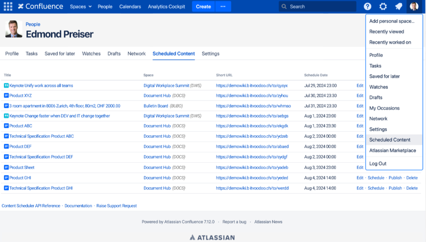The width and height of the screenshot is (426, 242).
Task: Click blog icon for Keynote Change faster
Action: point(6,116)
